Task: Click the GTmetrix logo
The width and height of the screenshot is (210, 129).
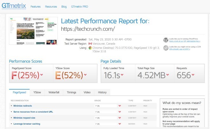Action: coord(14,6)
